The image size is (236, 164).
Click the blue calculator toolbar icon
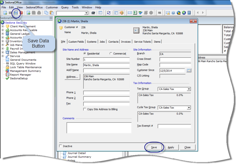189,13
